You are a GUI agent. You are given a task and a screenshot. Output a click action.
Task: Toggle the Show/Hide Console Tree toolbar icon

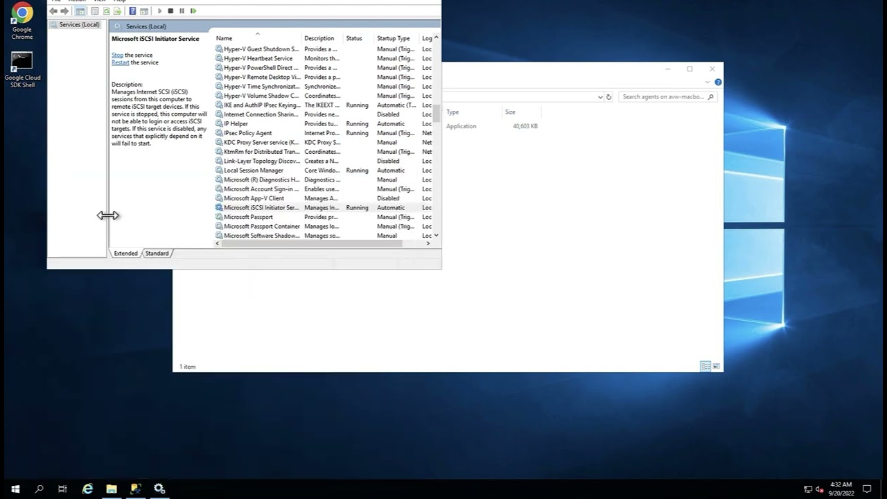pos(80,11)
